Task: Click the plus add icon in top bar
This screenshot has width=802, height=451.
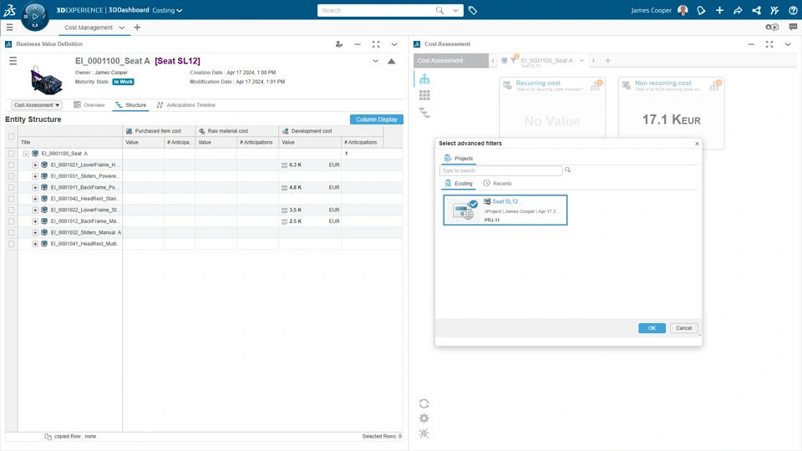Action: pos(719,10)
